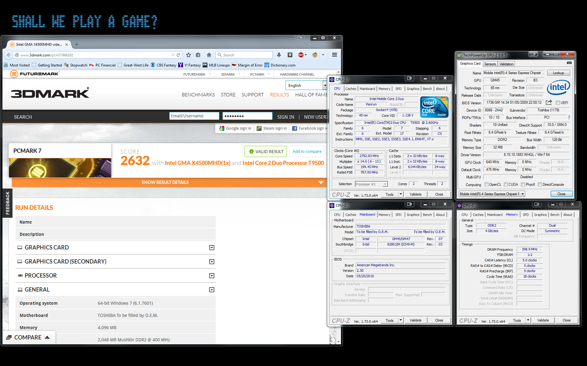This screenshot has width=587, height=366.
Task: Follow the Intel Core 2 Duo Processor T9500 link
Action: point(283,163)
